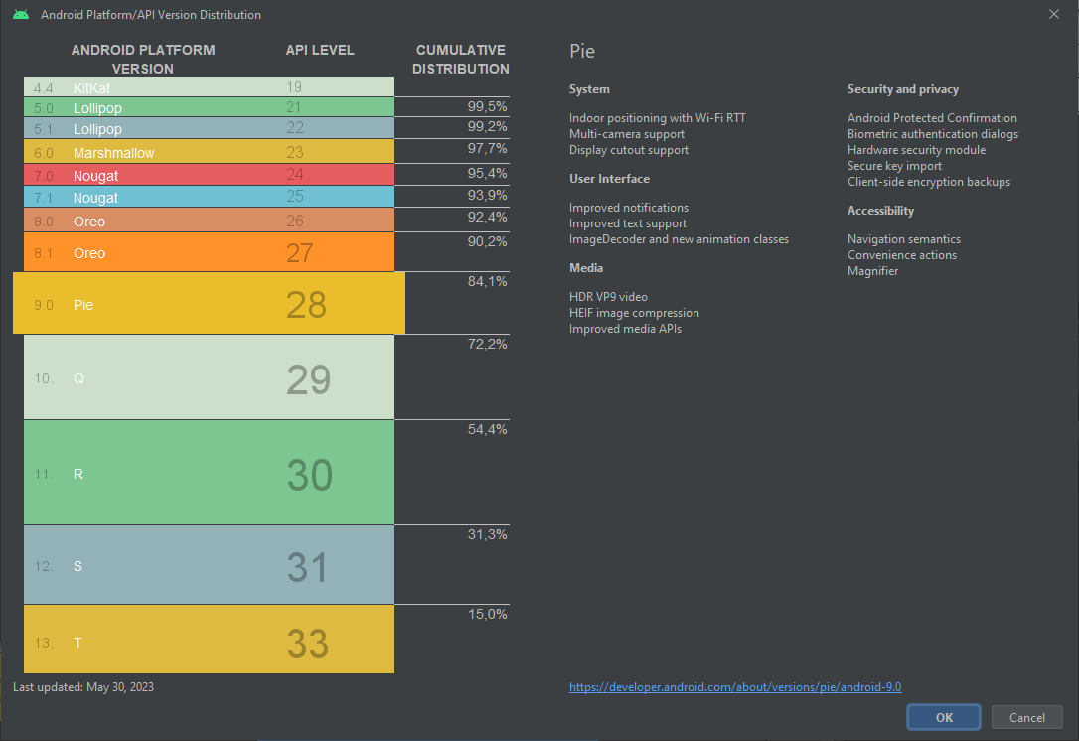
Task: Click the Android logo icon in title bar
Action: pos(21,15)
